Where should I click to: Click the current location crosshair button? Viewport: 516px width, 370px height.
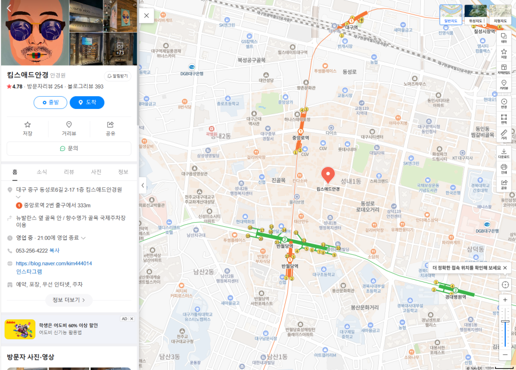[505, 285]
